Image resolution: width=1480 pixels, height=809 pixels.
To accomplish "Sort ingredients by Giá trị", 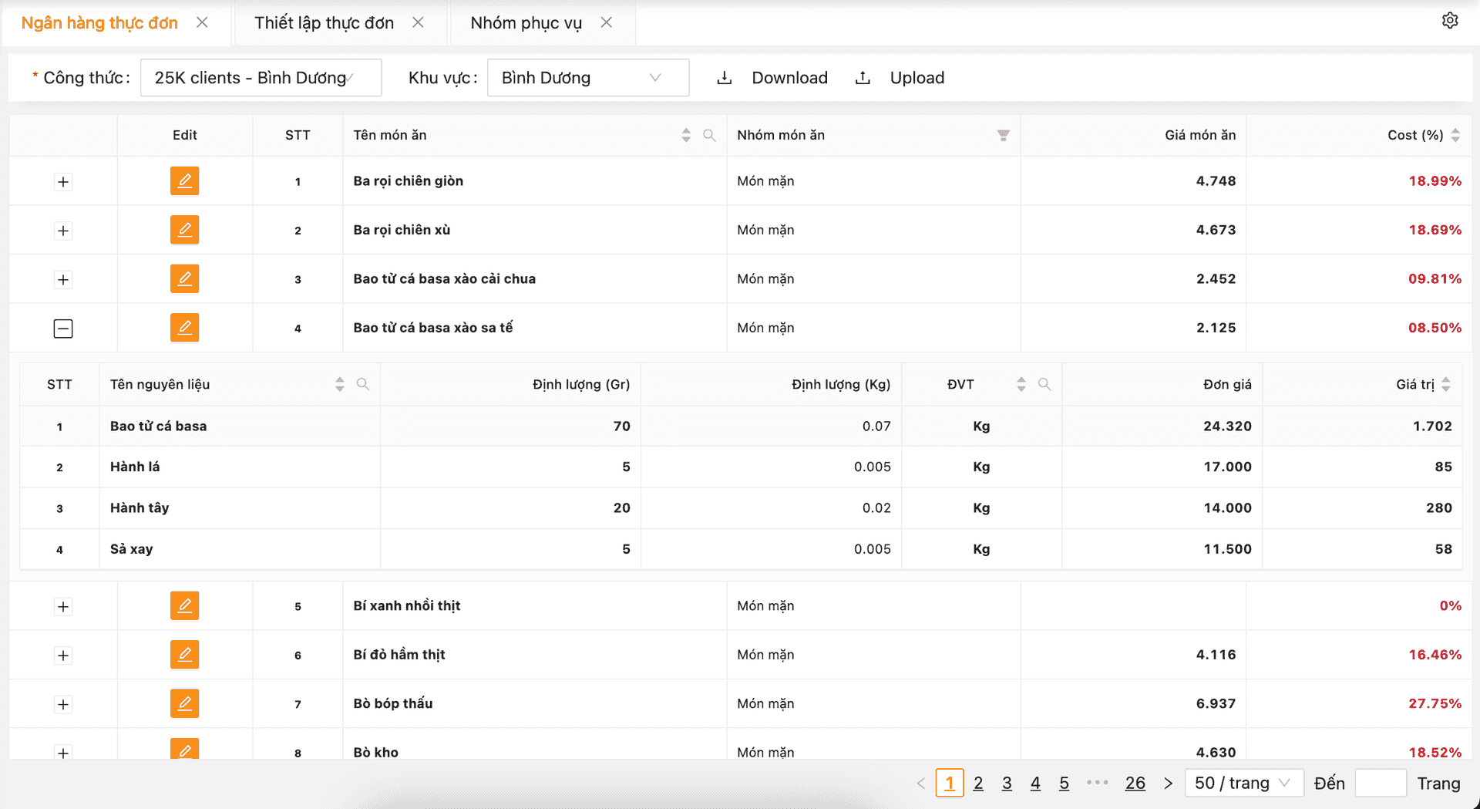I will point(1445,384).
